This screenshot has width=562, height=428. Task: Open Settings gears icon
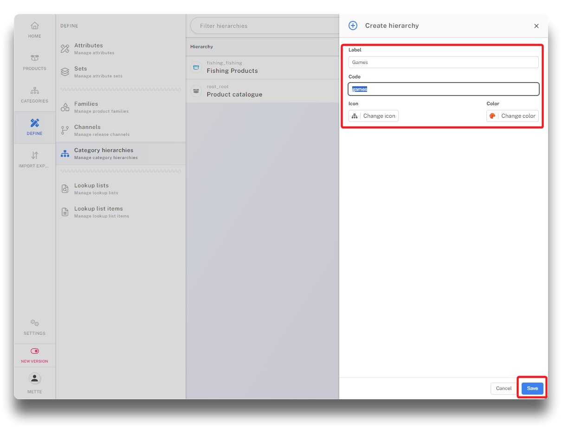tap(34, 323)
